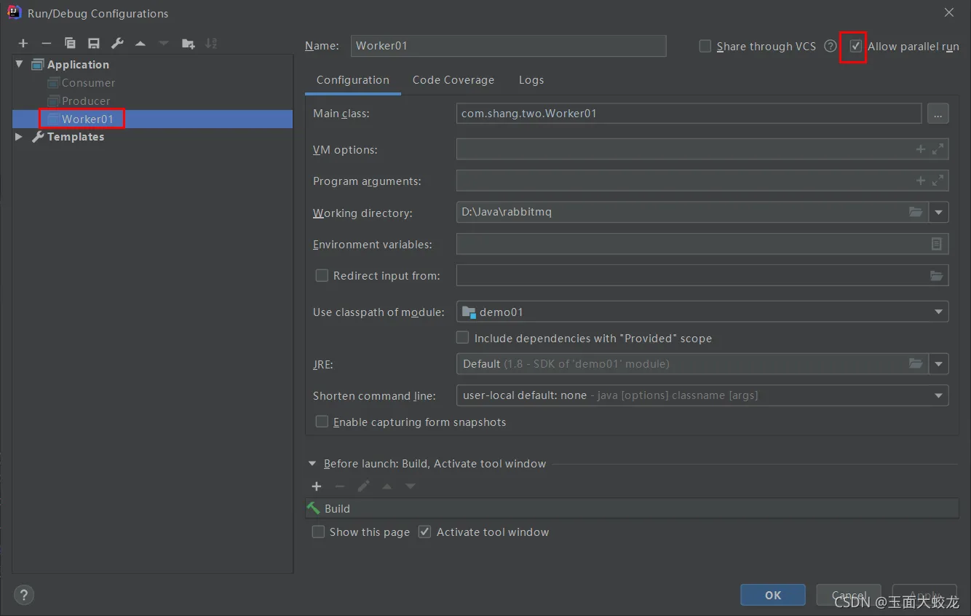Expand the Program arguments field
The height and width of the screenshot is (616, 971).
coord(938,181)
